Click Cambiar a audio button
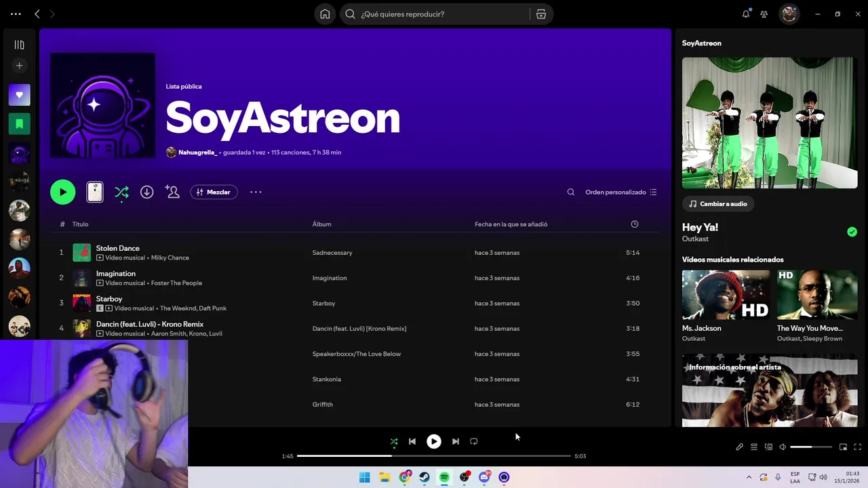 [717, 204]
